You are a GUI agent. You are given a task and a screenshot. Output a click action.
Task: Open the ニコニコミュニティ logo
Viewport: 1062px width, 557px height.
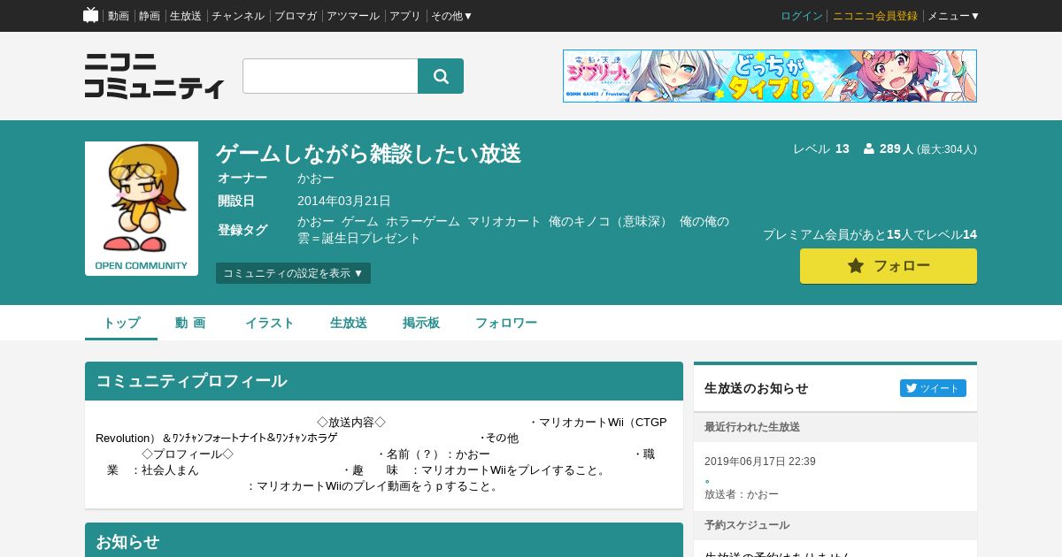coord(155,76)
